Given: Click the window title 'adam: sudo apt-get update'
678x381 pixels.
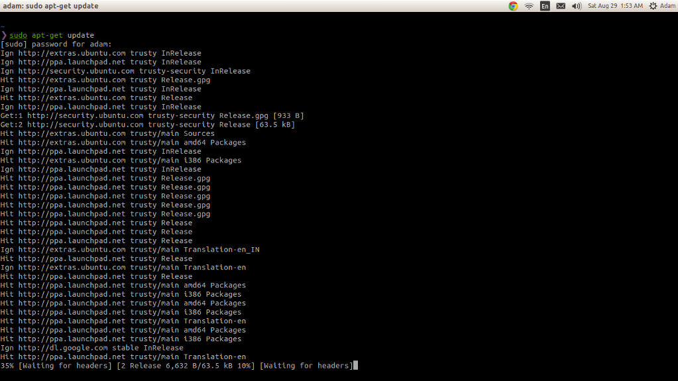Looking at the screenshot, I should 51,6.
